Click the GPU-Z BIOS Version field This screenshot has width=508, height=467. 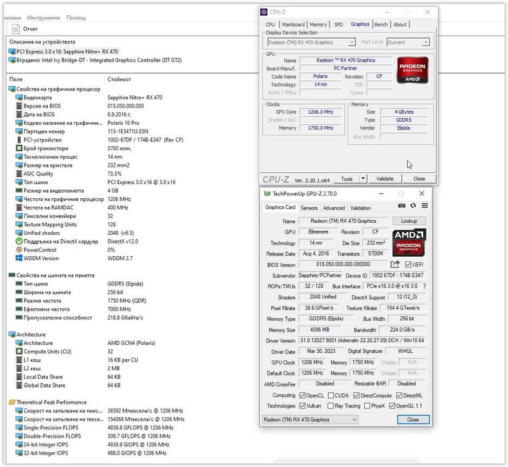click(343, 264)
